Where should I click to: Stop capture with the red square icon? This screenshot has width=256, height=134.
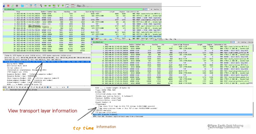click(x=8, y=6)
